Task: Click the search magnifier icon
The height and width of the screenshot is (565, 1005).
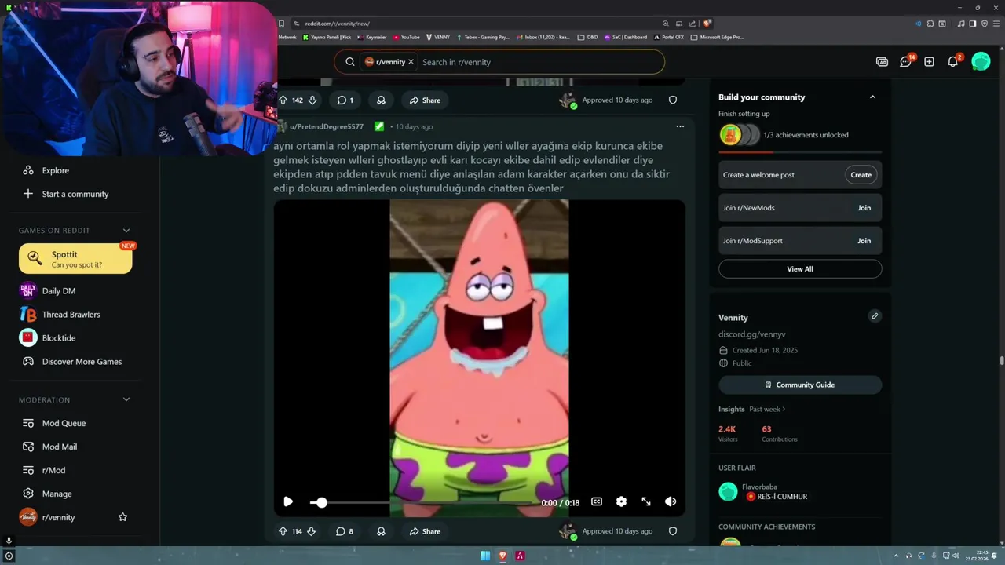Action: pyautogui.click(x=350, y=62)
